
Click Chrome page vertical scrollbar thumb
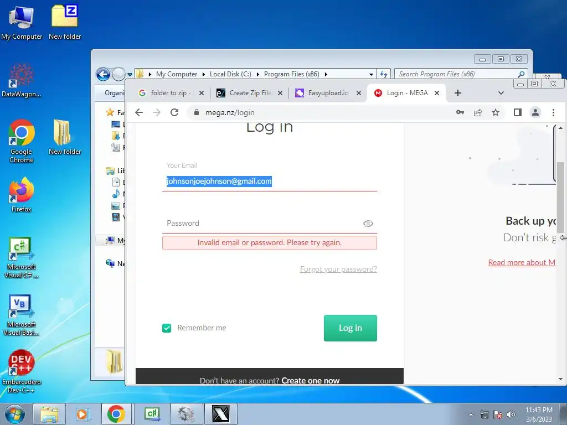tap(560, 197)
